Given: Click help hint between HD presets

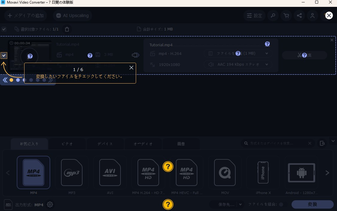Looking at the screenshot, I should (168, 167).
